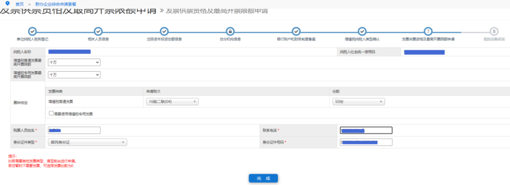Click the lock step icon for 总分机构信息
The image size is (510, 185).
[230, 32]
